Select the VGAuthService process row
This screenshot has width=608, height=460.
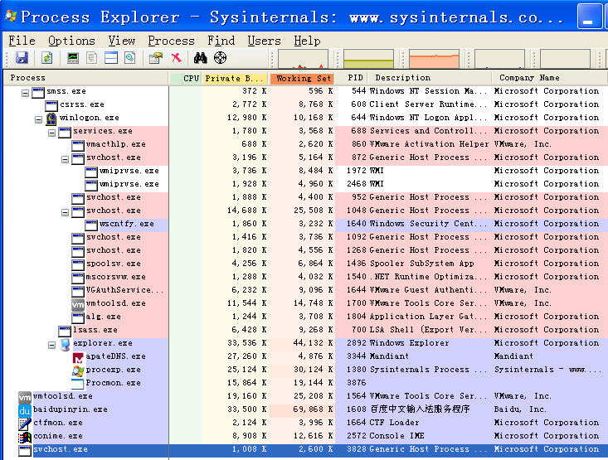tap(305, 290)
